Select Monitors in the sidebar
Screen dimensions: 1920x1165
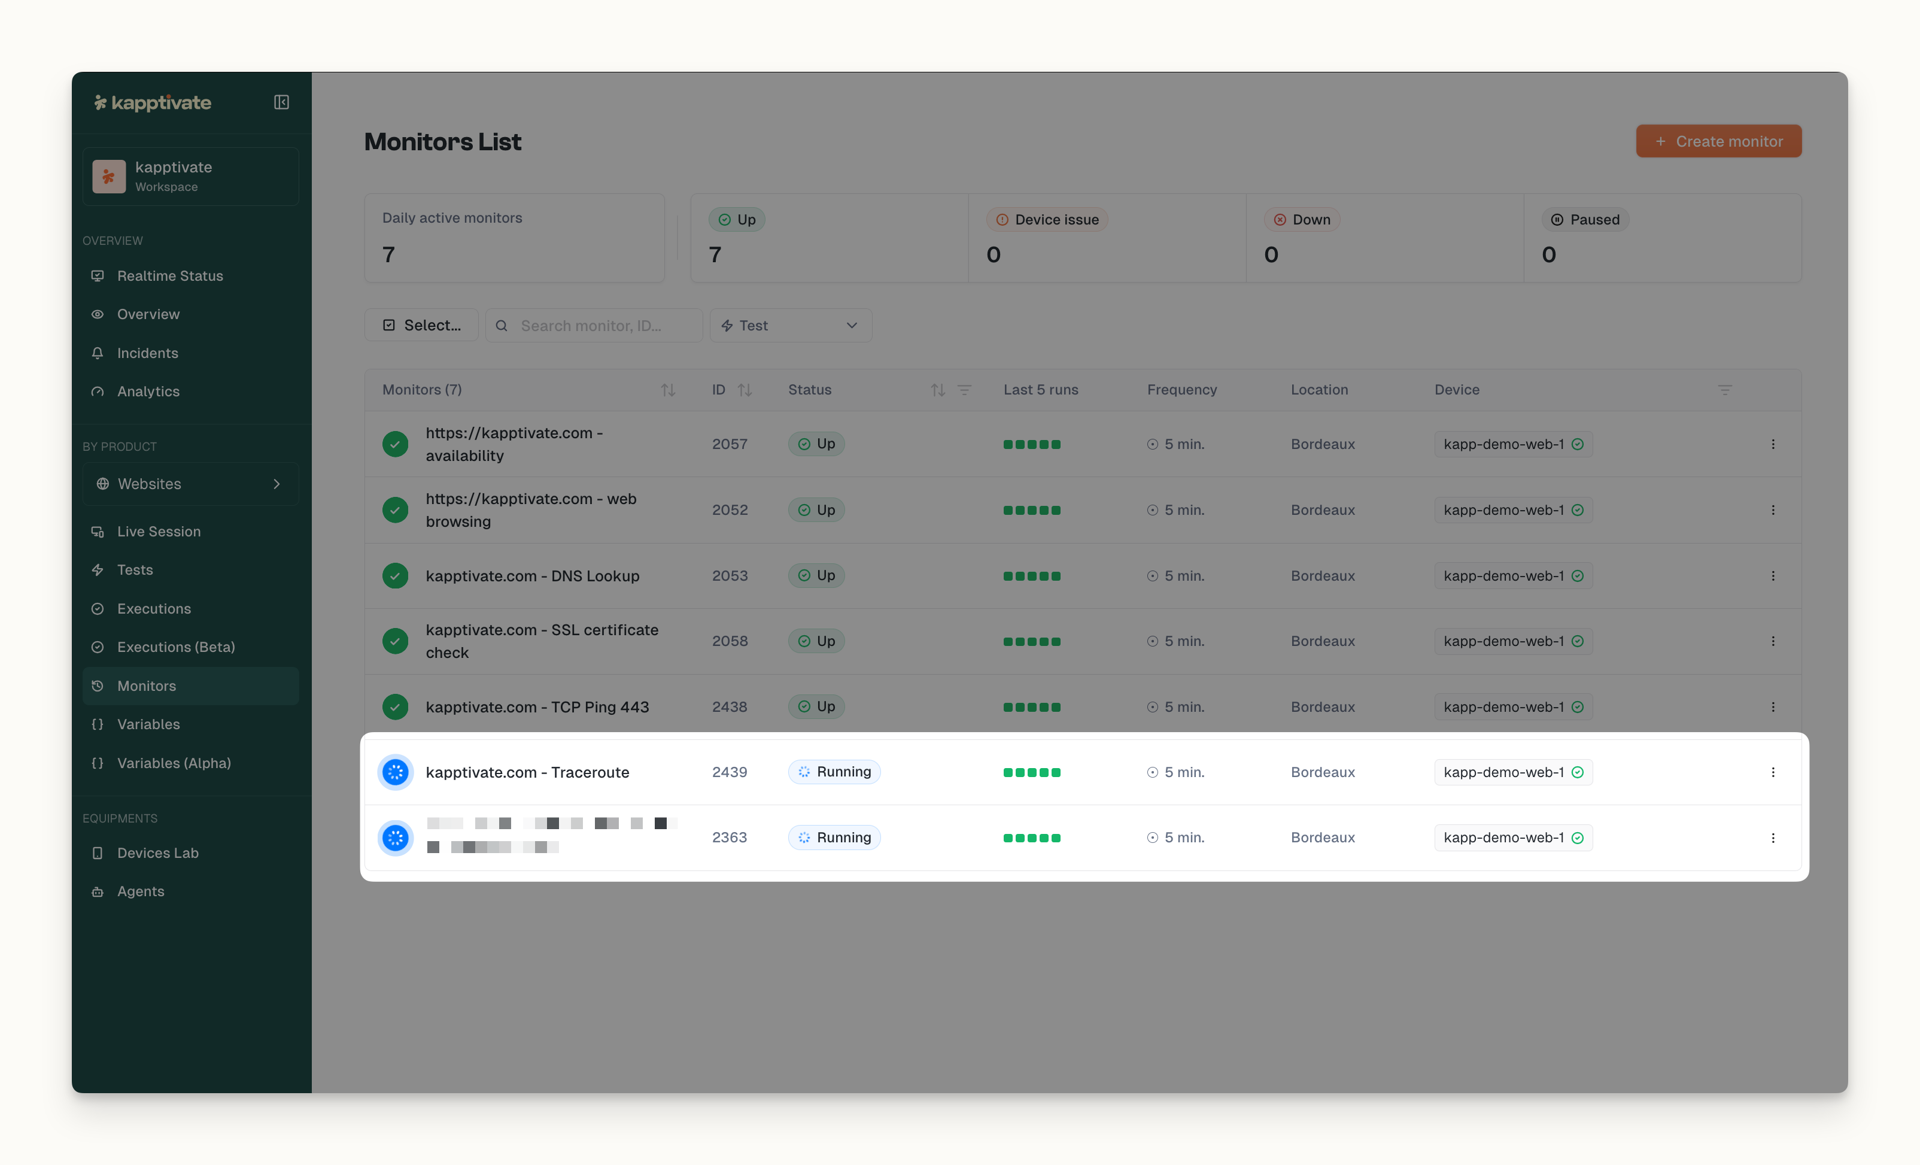click(190, 685)
